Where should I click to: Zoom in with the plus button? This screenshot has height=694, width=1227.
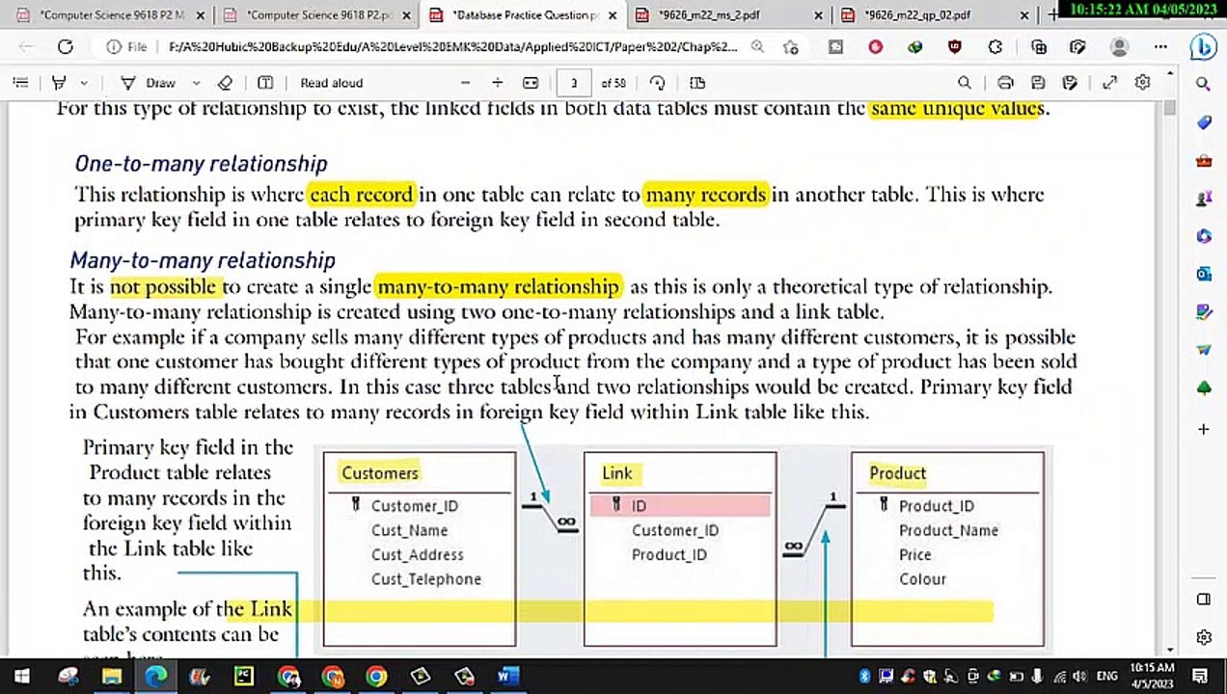click(497, 83)
